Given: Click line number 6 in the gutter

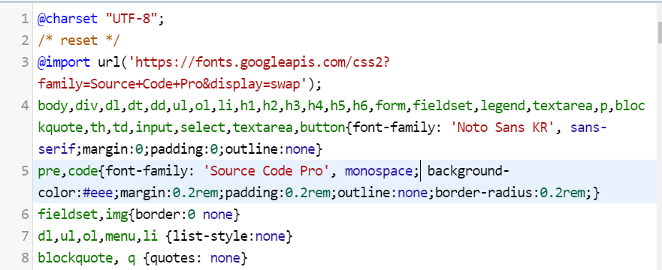Looking at the screenshot, I should 25,214.
